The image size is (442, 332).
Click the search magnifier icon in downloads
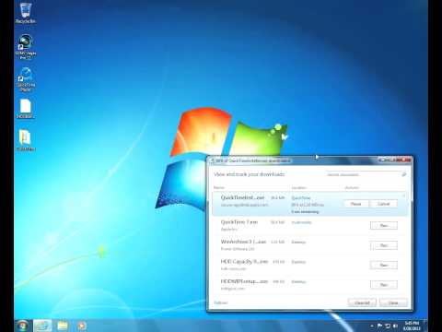coord(404,174)
